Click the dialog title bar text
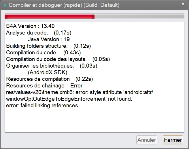Viewport: 189px width, 149px height. 64,5
